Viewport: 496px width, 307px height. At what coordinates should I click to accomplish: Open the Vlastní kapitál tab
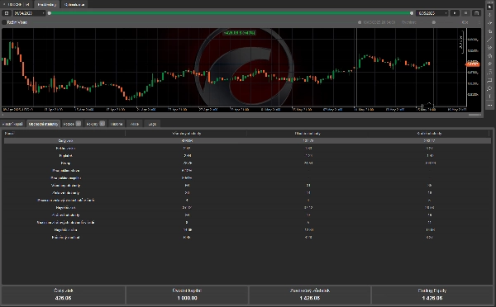point(13,124)
